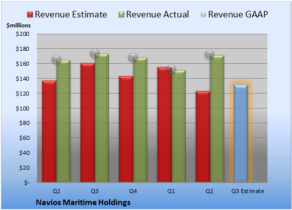Select the green actual bar above Q1
The image size is (292, 210).
click(x=179, y=126)
